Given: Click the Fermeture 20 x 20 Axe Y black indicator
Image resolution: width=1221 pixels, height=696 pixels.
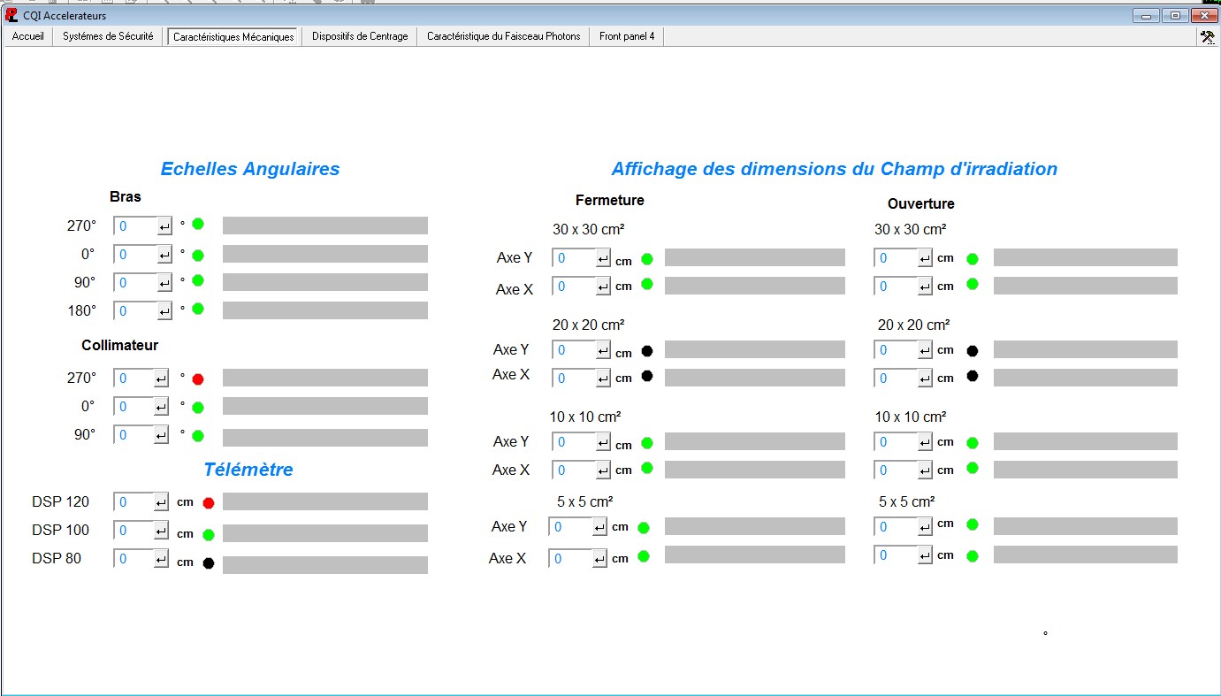Looking at the screenshot, I should coord(647,351).
